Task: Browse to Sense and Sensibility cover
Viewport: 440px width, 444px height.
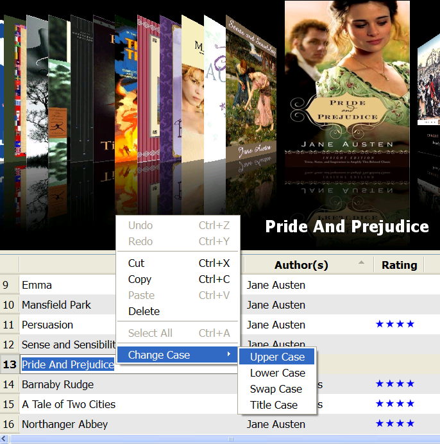Action: click(251, 88)
